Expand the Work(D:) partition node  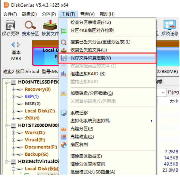[x=14, y=133]
